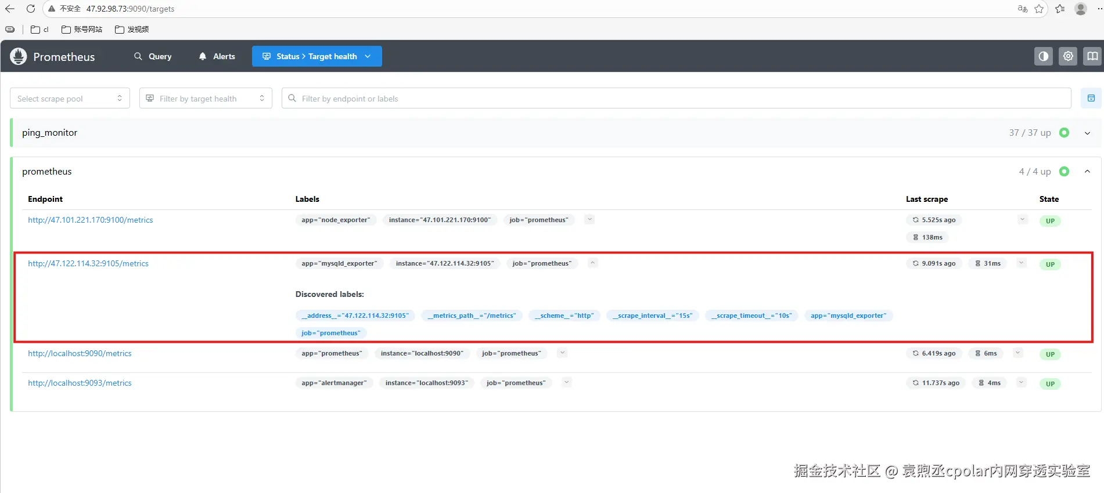This screenshot has height=493, width=1104.
Task: Expand discovered labels for node_exporter row
Action: [589, 219]
